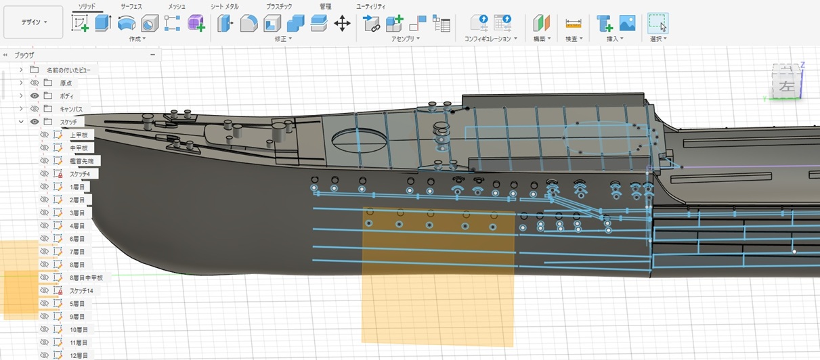
Task: Toggle visibility of the スケッチ14 sketch
Action: coord(44,290)
